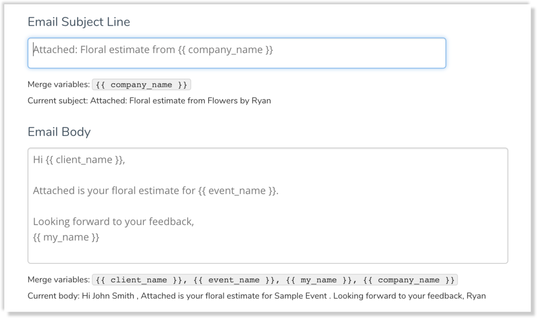
Task: Click "Merge variables:" label under Email Body
Action: pyautogui.click(x=58, y=280)
